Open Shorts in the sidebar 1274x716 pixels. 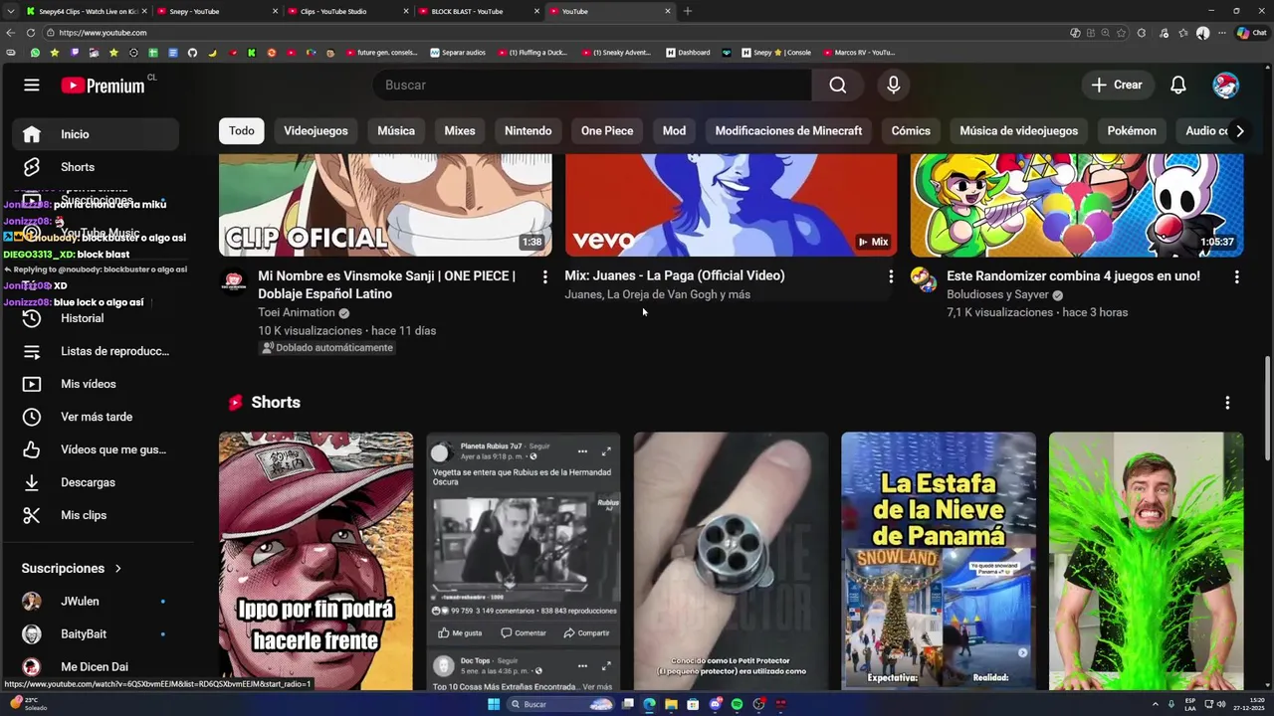click(96, 167)
